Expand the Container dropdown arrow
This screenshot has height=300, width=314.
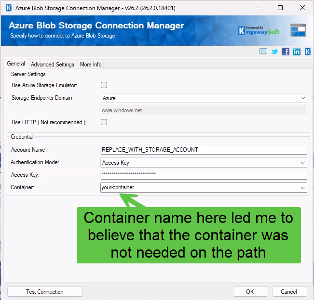tap(303, 188)
